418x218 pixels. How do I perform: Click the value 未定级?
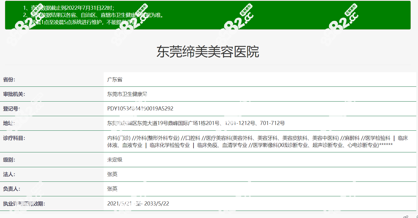[x=115, y=160]
